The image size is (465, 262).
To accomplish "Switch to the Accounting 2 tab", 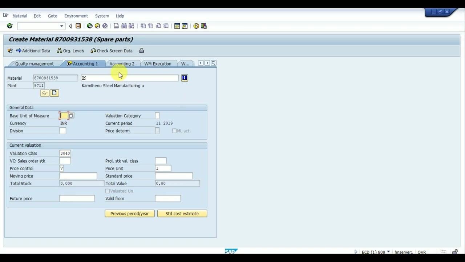I will pyautogui.click(x=122, y=64).
